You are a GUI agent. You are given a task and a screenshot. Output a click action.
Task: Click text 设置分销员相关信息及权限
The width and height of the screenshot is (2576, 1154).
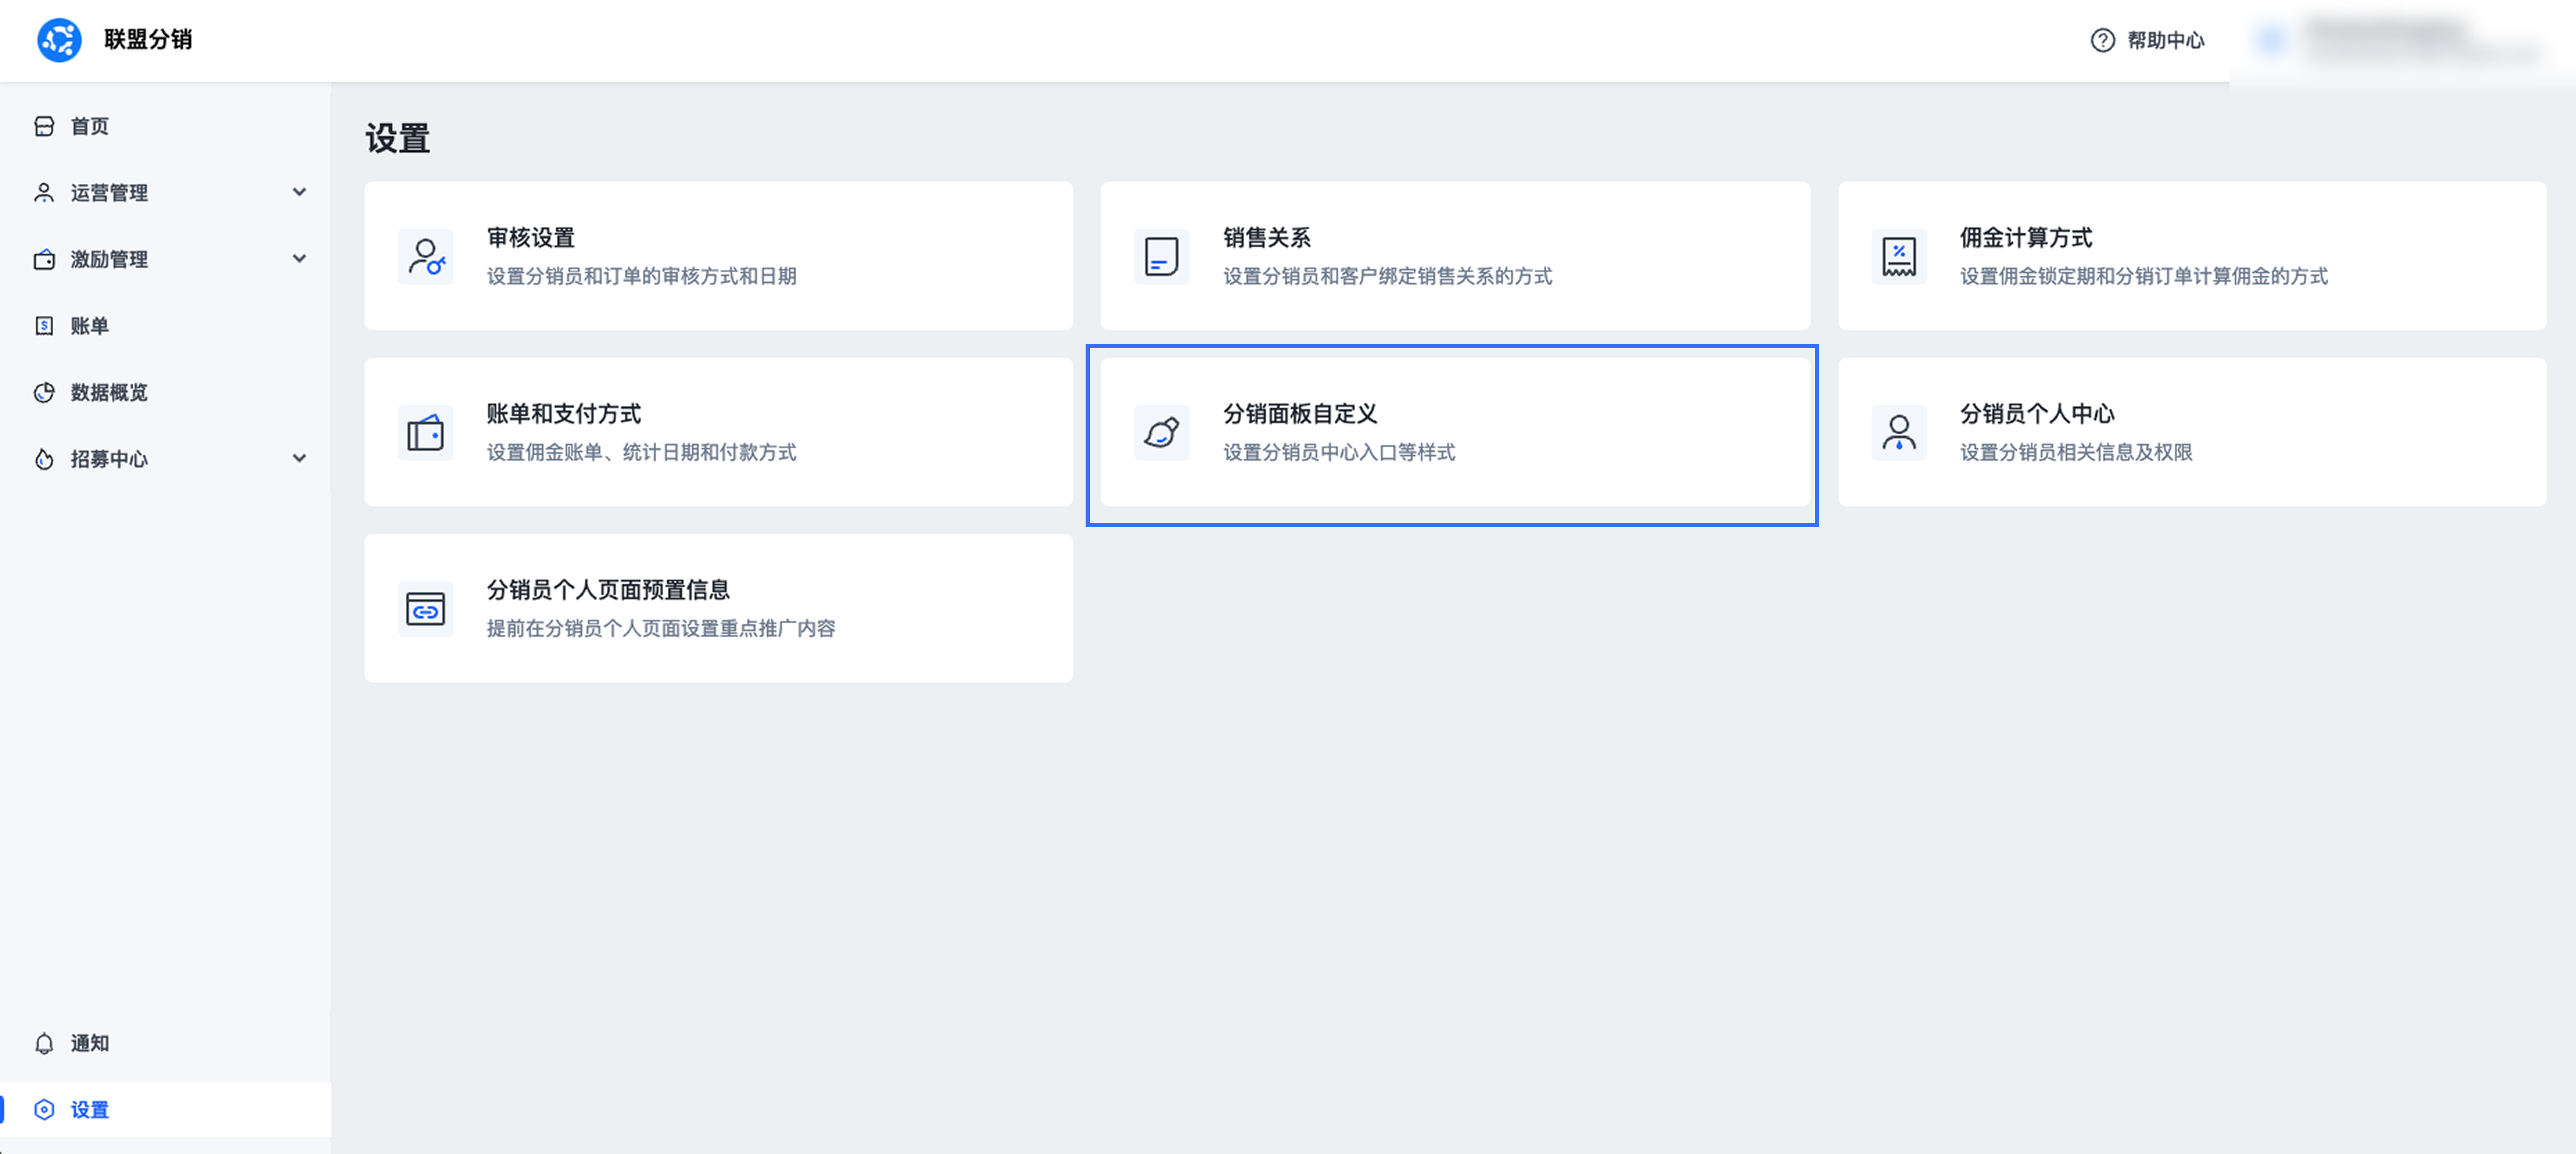tap(2076, 452)
